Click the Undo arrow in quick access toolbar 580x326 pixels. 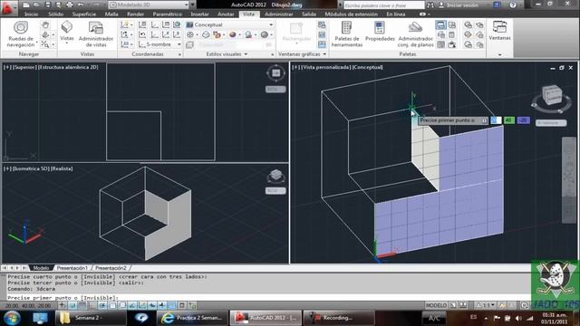coord(81,5)
